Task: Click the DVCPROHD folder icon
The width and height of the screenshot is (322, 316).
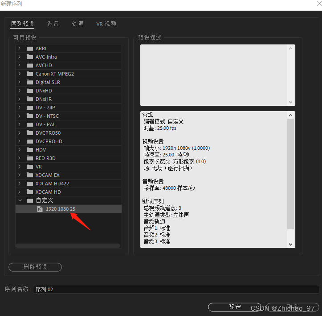Action: point(30,141)
